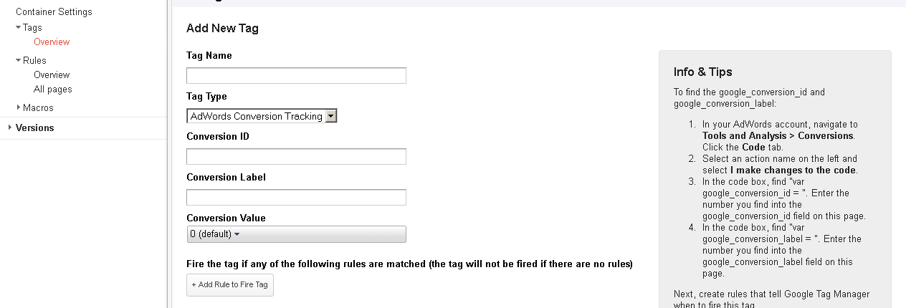Collapse the Rules tree arrow
The height and width of the screenshot is (308, 906).
click(18, 60)
